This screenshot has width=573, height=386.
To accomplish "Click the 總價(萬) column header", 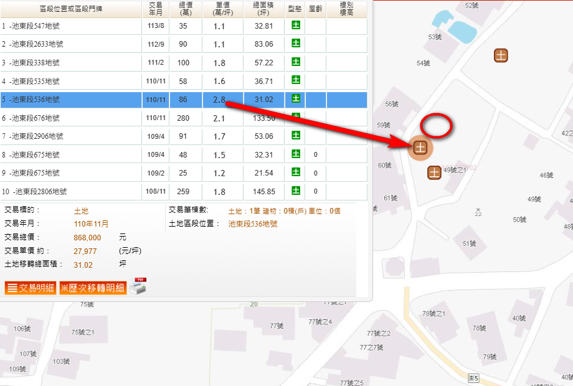I will 185,8.
